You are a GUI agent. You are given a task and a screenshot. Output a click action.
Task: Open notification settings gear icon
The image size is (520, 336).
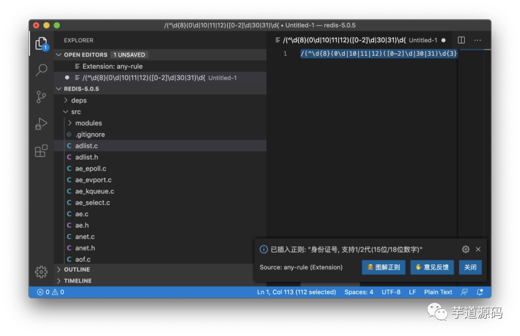(x=466, y=249)
